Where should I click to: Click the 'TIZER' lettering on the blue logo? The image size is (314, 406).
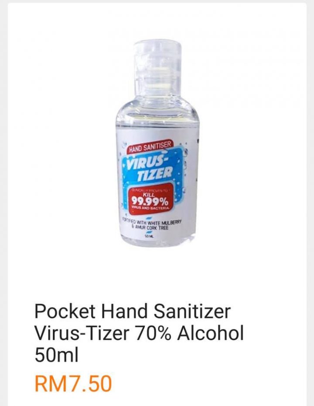(x=154, y=175)
